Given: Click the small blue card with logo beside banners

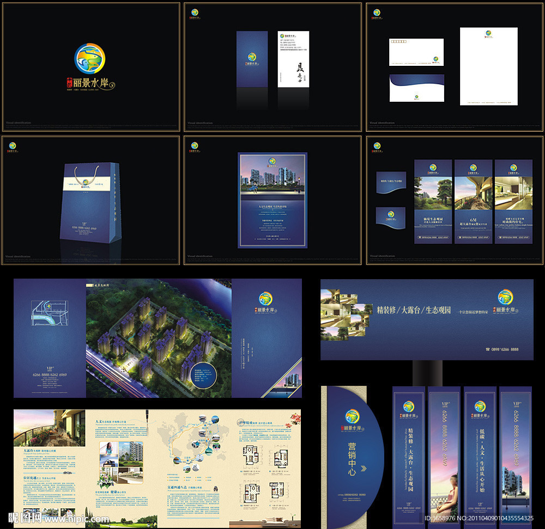Looking at the screenshot, I should [391, 218].
